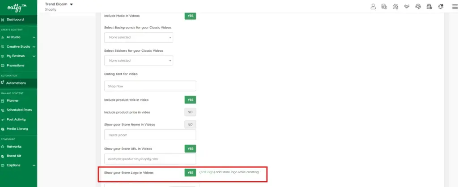
Task: Open Captions in the sidebar
Action: point(18,165)
